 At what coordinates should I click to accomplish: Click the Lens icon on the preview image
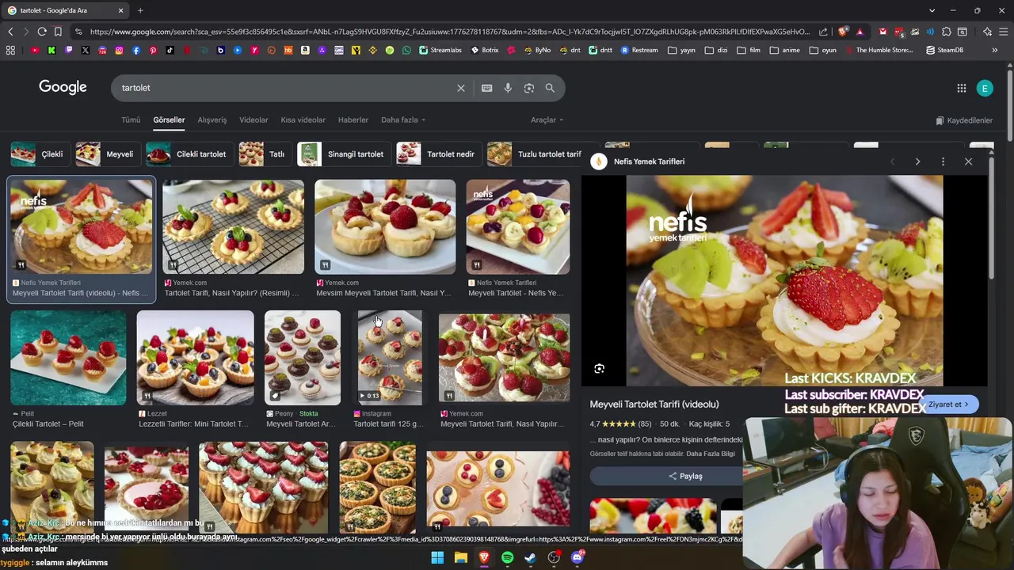pyautogui.click(x=600, y=368)
